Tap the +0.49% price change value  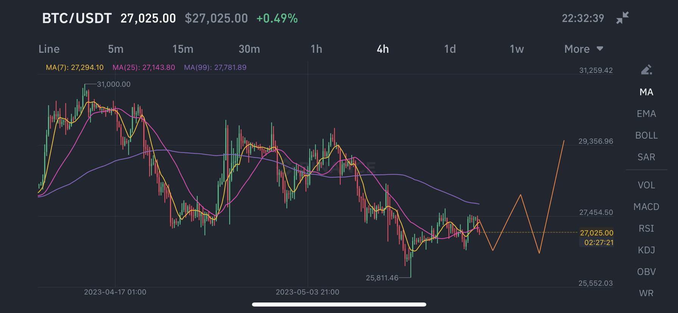click(x=277, y=18)
